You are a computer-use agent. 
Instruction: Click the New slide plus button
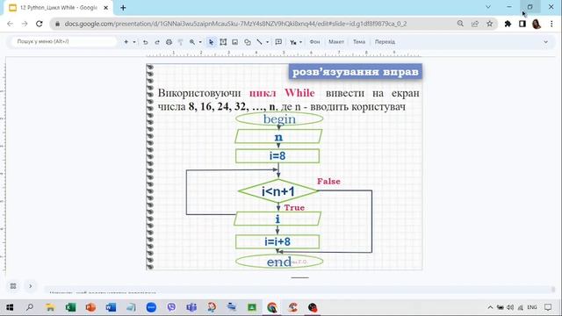pos(126,42)
